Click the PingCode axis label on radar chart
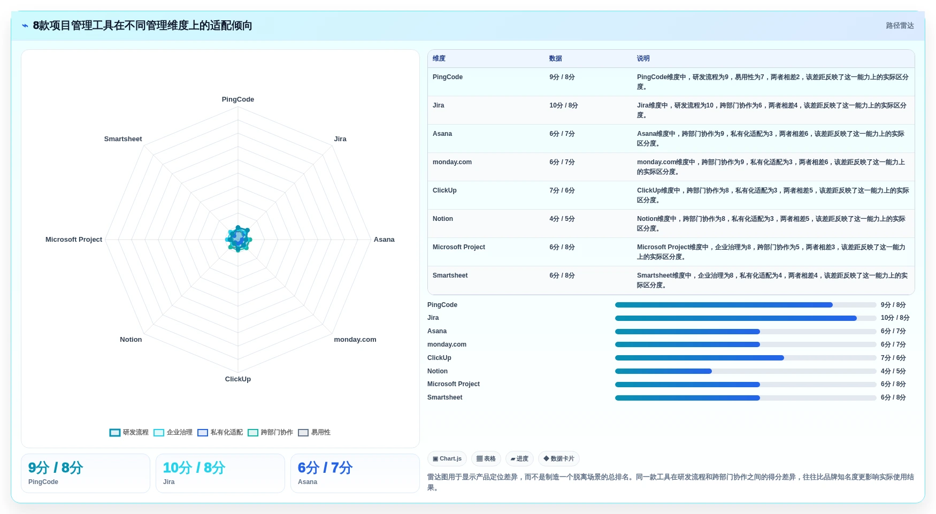This screenshot has height=514, width=936. pos(238,99)
